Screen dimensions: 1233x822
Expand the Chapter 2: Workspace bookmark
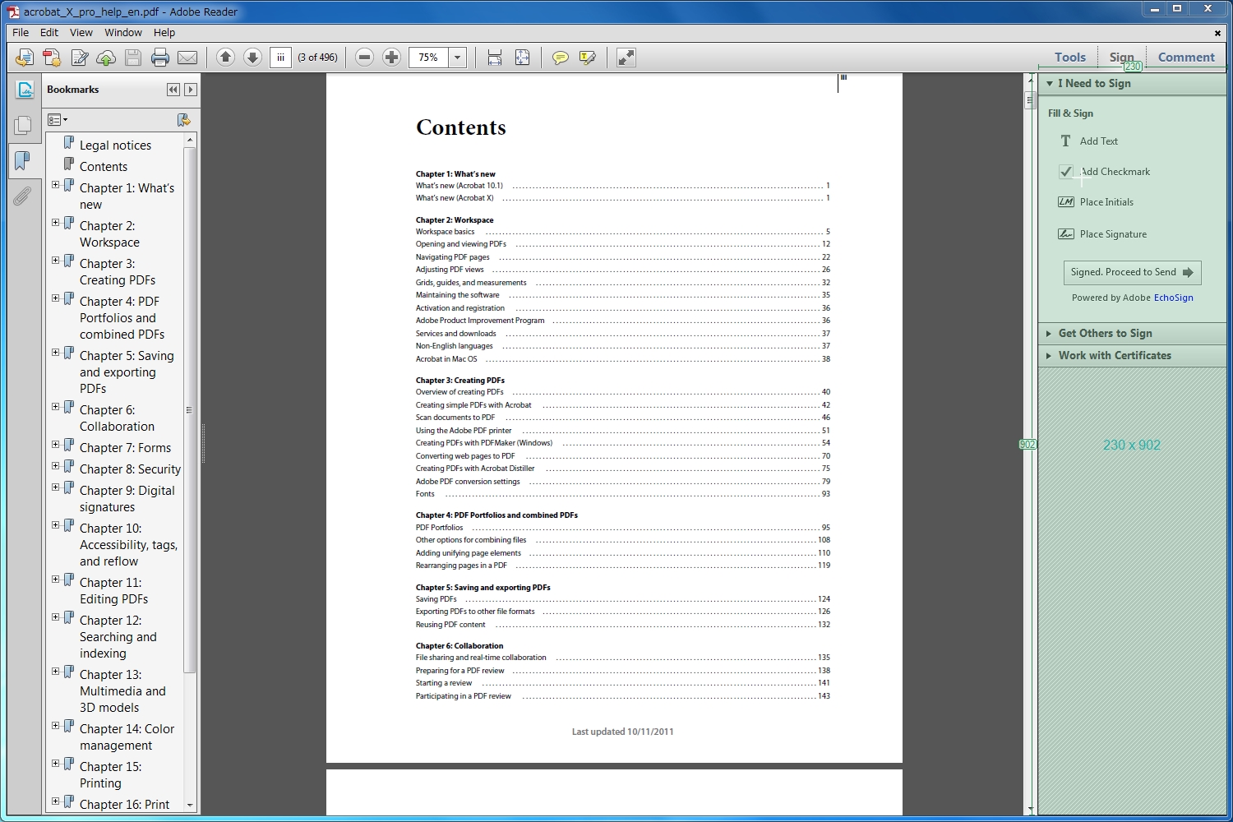tap(56, 223)
